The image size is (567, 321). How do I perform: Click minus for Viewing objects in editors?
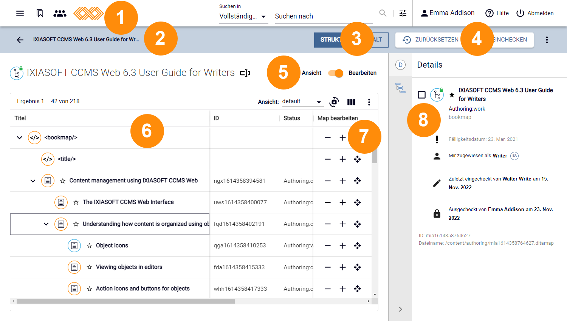[x=328, y=267]
